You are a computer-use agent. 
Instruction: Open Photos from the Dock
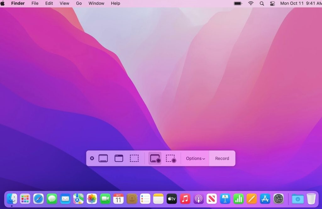92,199
